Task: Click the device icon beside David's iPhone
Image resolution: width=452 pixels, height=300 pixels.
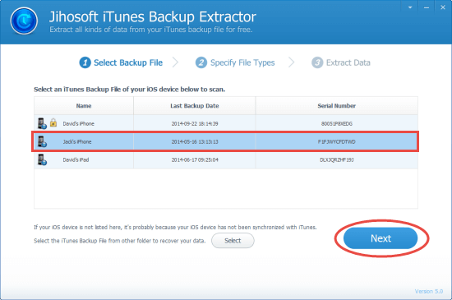Action: click(x=42, y=123)
